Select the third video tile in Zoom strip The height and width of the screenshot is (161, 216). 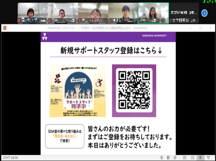tap(93, 13)
